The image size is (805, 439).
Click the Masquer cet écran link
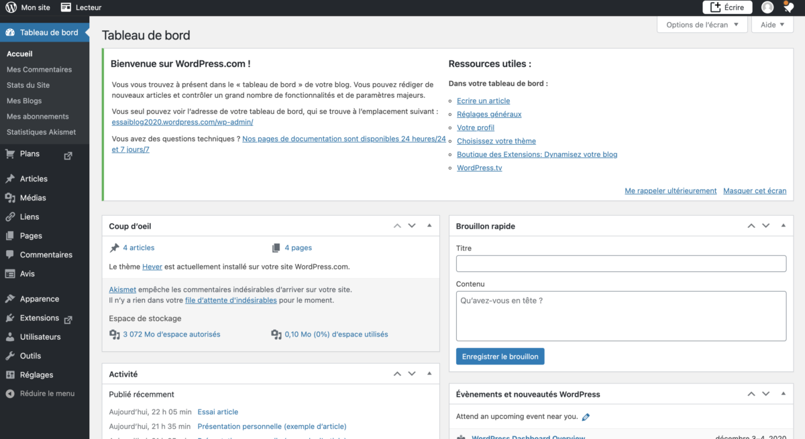pos(754,191)
